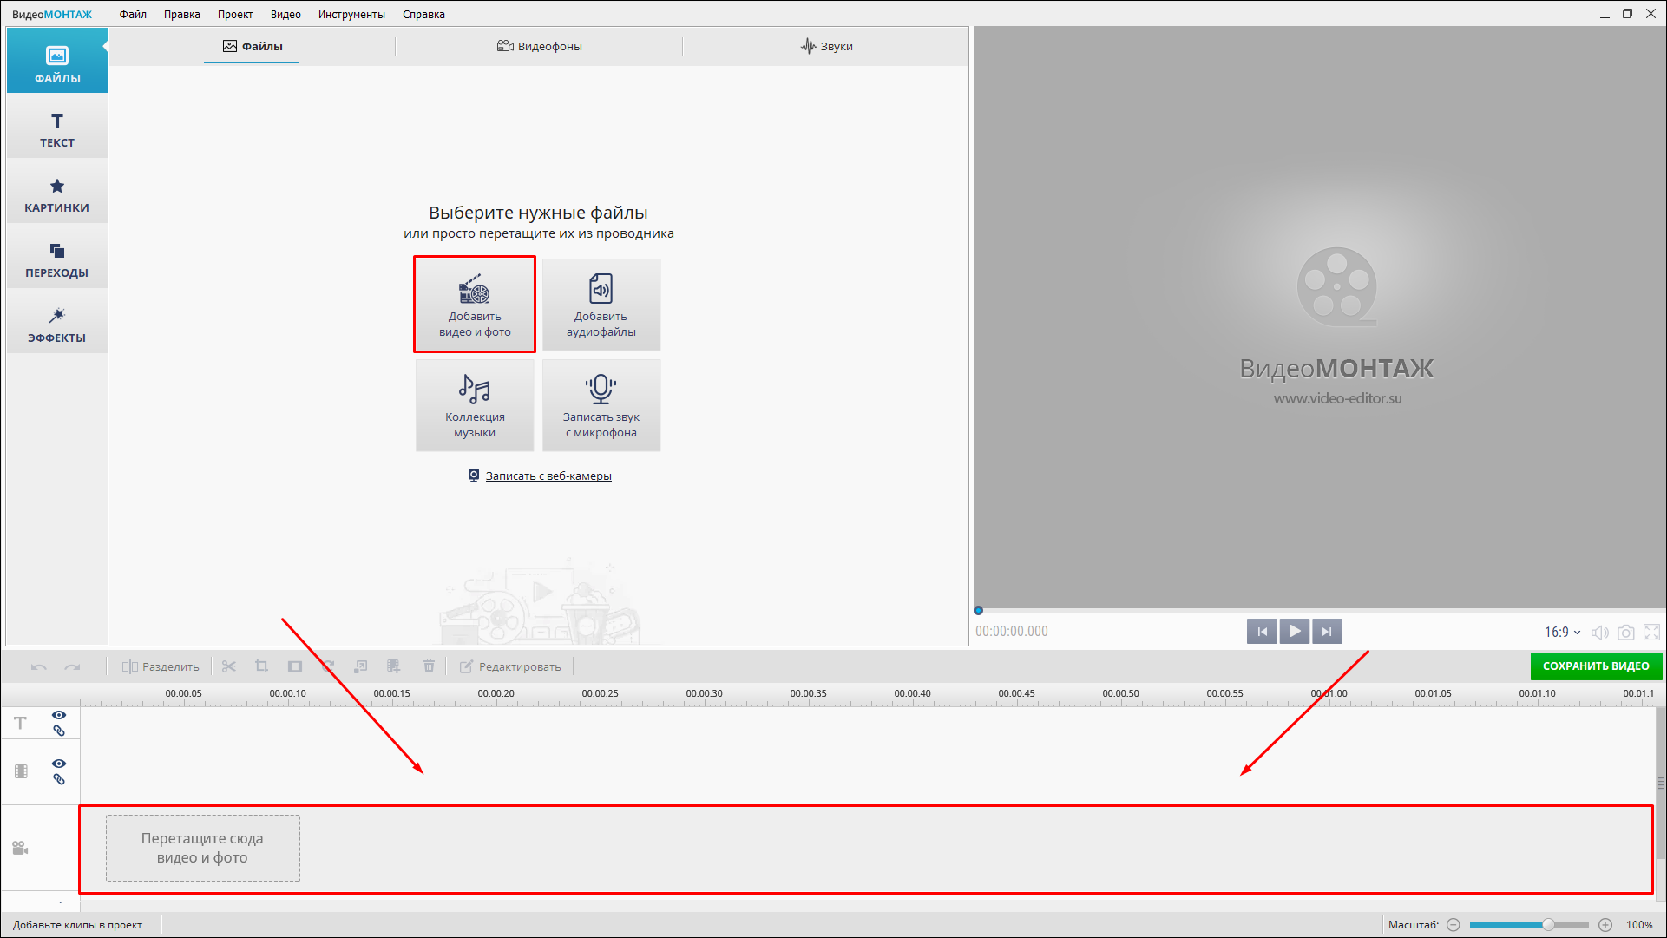Screen dimensions: 1667x938
Task: Open the Проект menu
Action: (235, 14)
